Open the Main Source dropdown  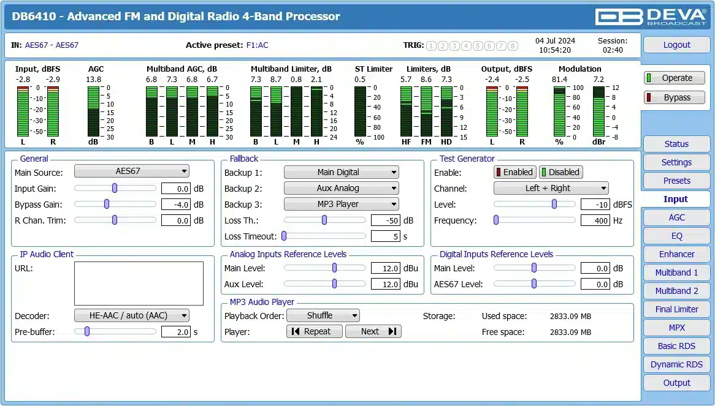[x=131, y=171]
